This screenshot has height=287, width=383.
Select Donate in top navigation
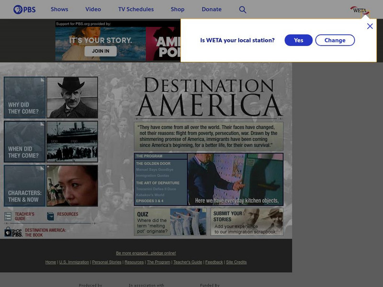212,9
